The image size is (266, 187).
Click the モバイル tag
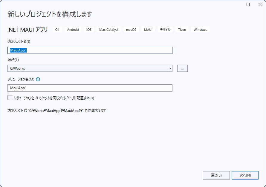click(165, 30)
